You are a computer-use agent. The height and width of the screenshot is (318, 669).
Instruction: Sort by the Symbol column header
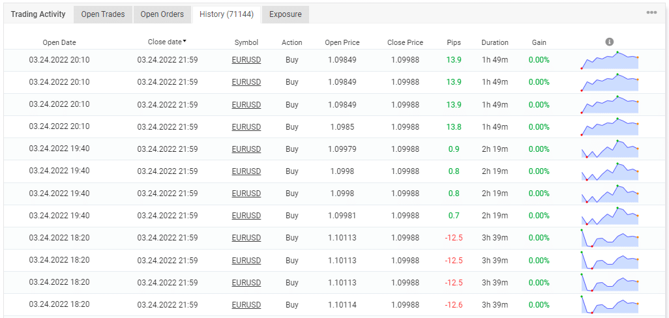point(246,42)
